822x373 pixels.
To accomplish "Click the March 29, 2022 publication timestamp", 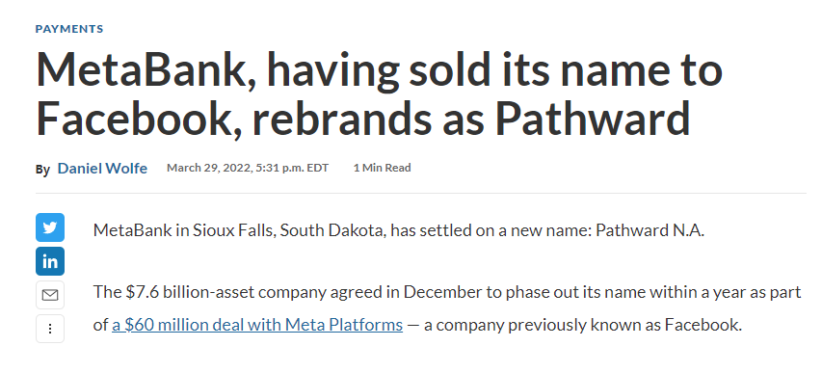I will (x=248, y=168).
